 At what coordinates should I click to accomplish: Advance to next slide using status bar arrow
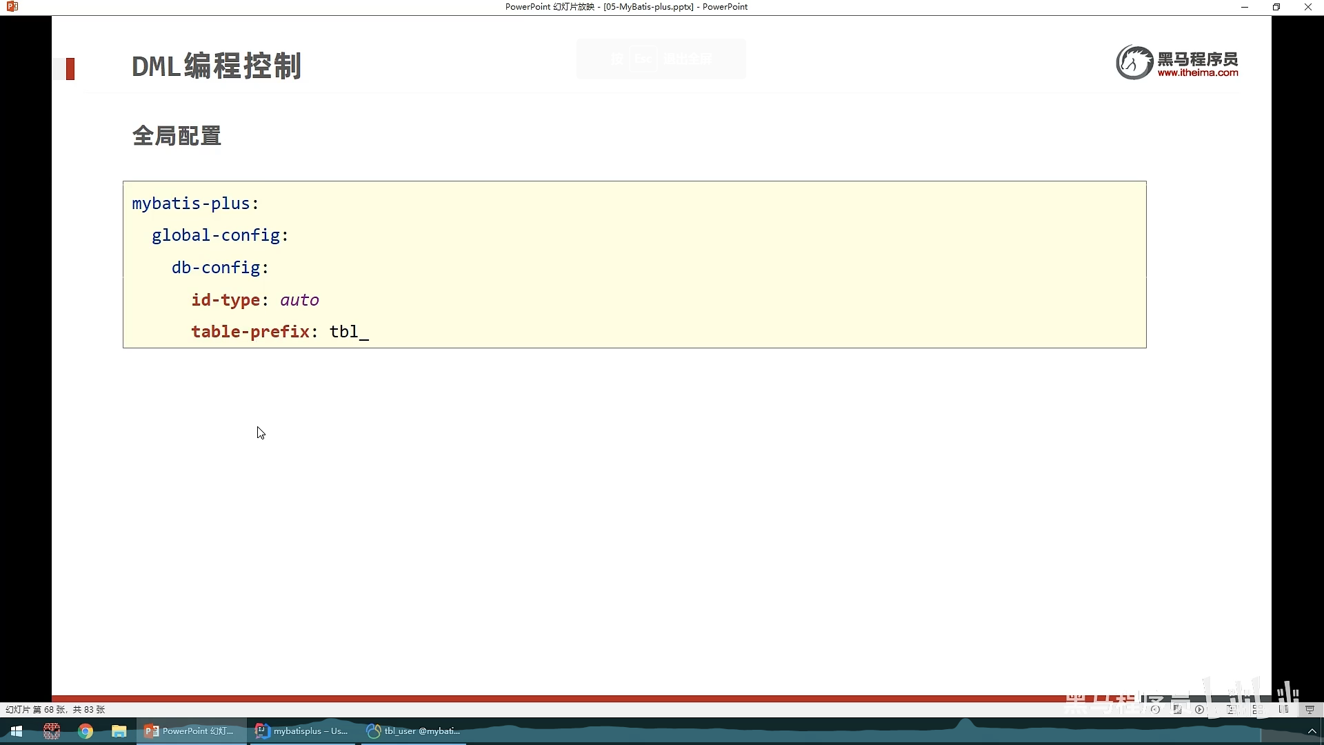tap(1199, 709)
